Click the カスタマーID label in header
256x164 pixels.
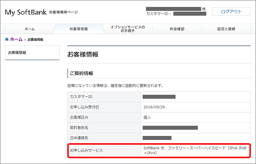(158, 14)
